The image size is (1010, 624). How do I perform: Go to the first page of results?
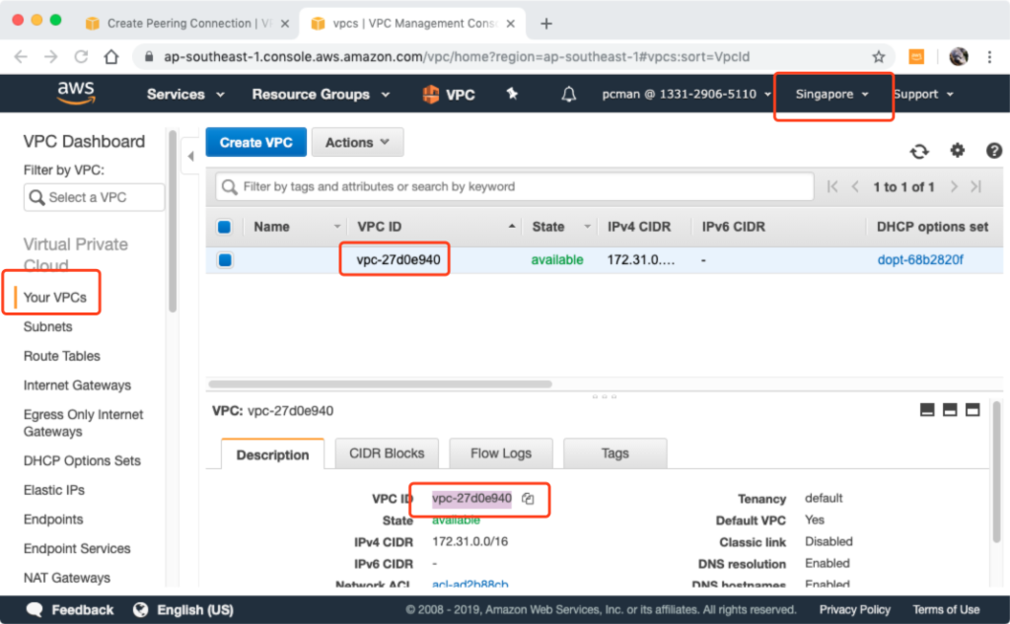[832, 186]
